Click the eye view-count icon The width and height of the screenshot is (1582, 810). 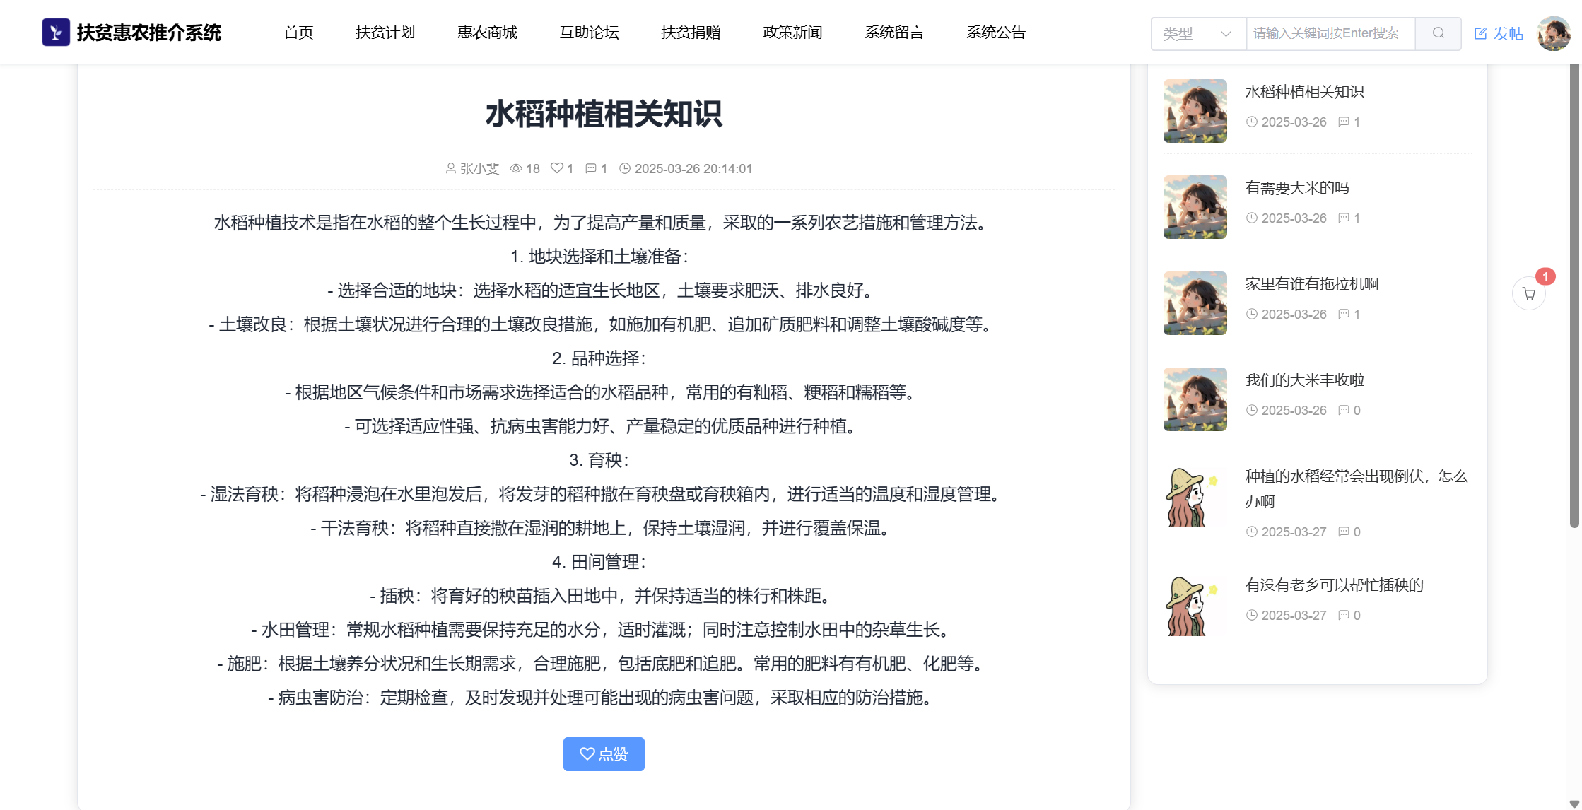(x=516, y=168)
